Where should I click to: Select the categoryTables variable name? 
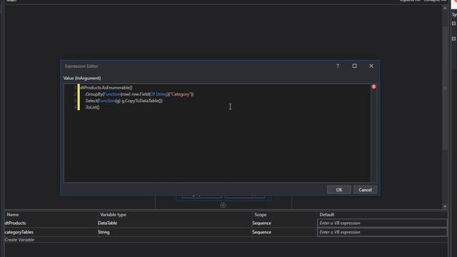coord(19,232)
